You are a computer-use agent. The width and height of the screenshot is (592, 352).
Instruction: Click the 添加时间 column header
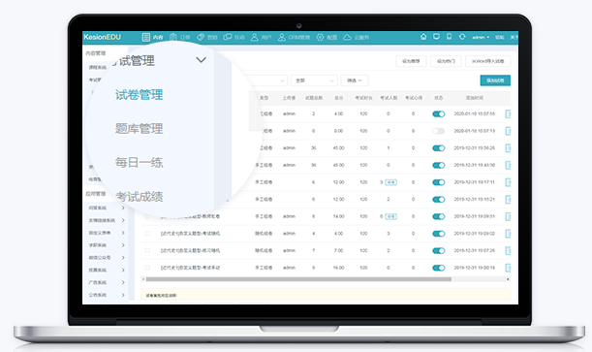click(474, 98)
